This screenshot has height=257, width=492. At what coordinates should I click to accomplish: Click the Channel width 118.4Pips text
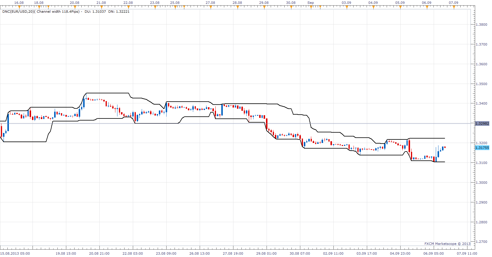[58, 12]
